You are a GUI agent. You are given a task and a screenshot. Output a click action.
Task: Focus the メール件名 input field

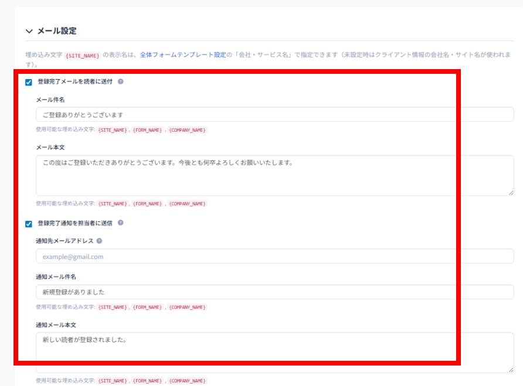pos(274,115)
